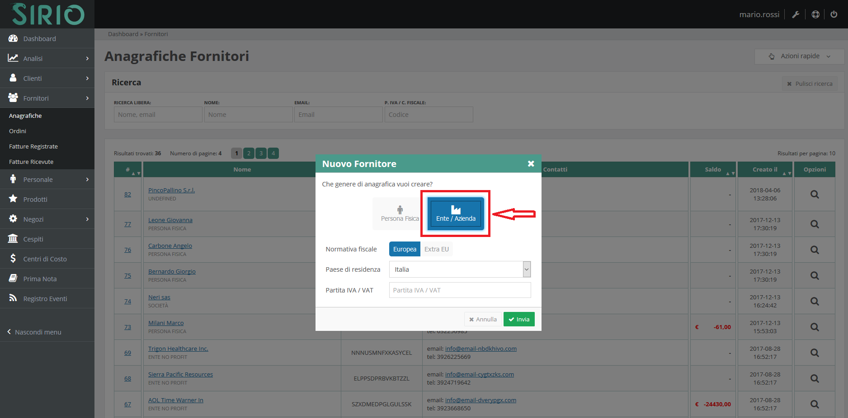Select Persona Fisica type
Screen dimensions: 848x418
click(x=400, y=214)
